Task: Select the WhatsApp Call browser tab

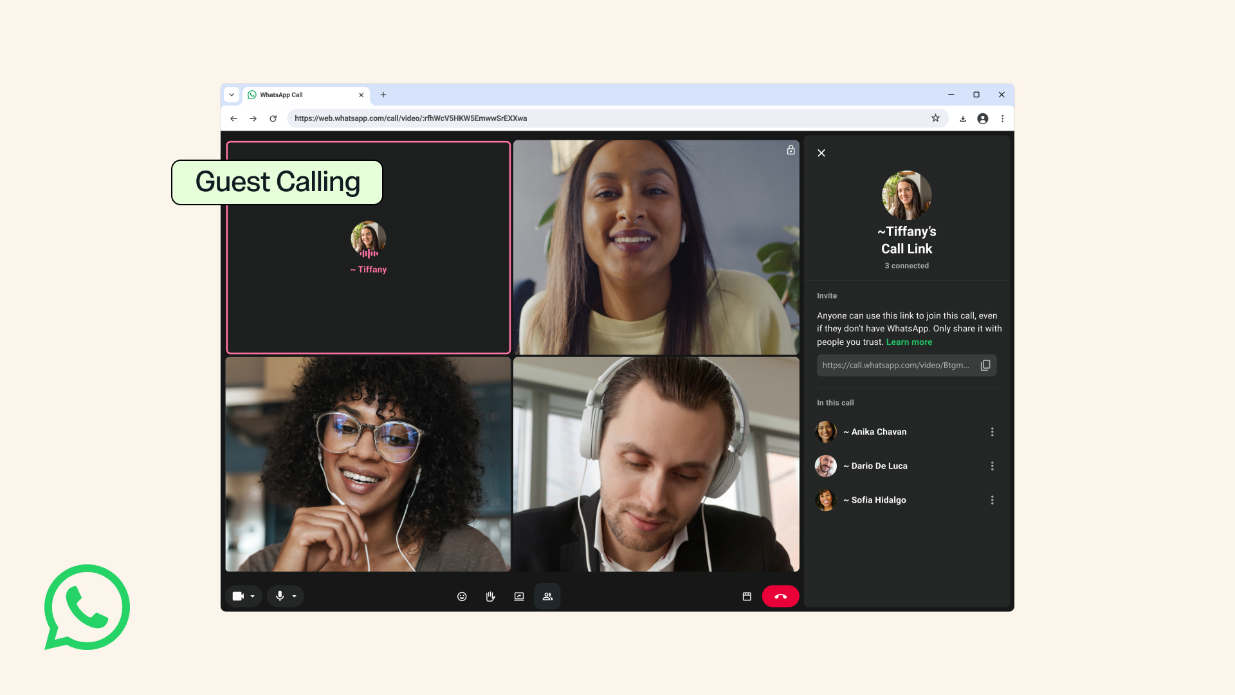Action: 306,95
